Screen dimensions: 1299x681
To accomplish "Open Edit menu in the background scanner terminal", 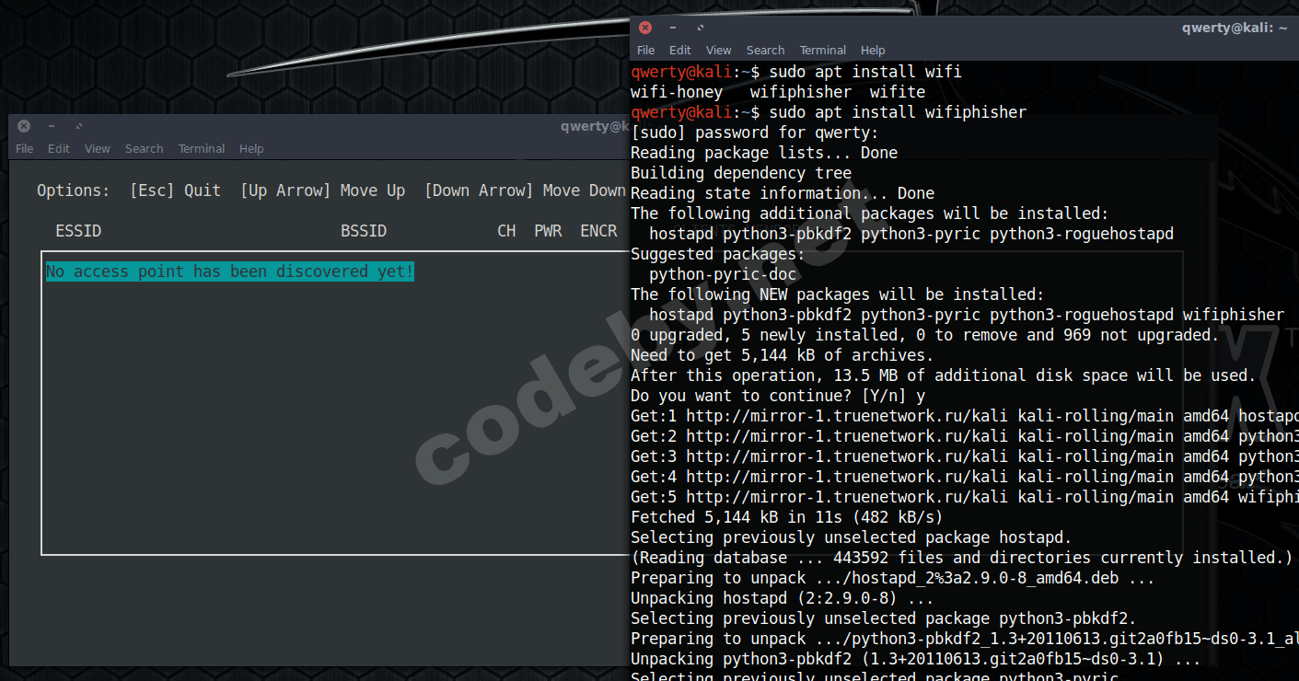I will (59, 149).
